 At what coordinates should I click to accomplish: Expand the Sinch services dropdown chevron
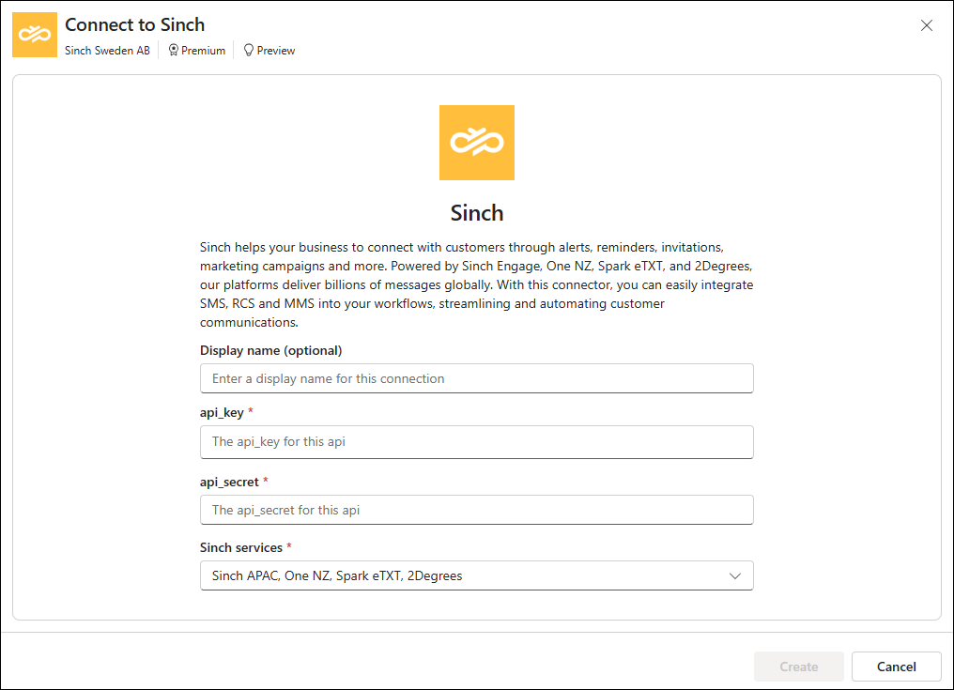click(x=735, y=575)
